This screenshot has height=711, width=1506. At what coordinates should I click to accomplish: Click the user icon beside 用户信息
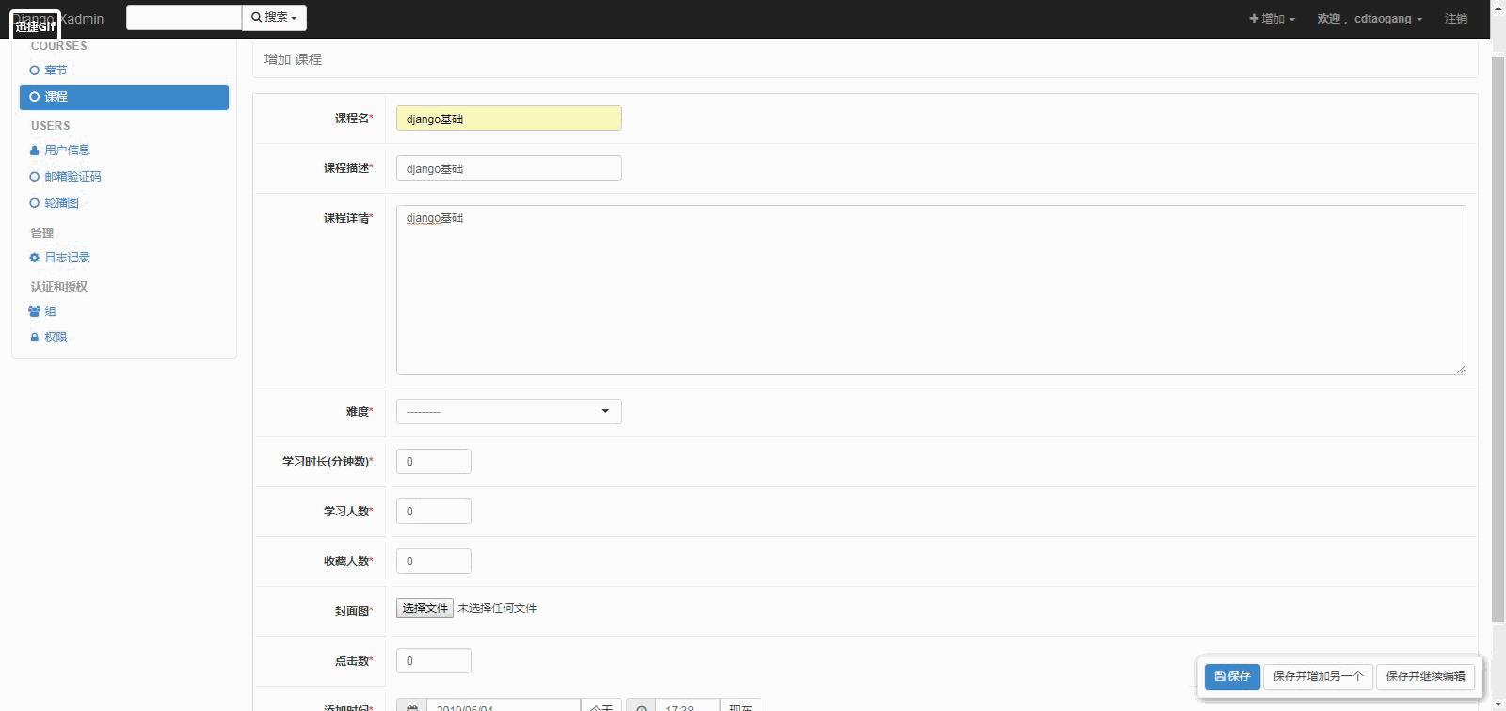(x=35, y=150)
